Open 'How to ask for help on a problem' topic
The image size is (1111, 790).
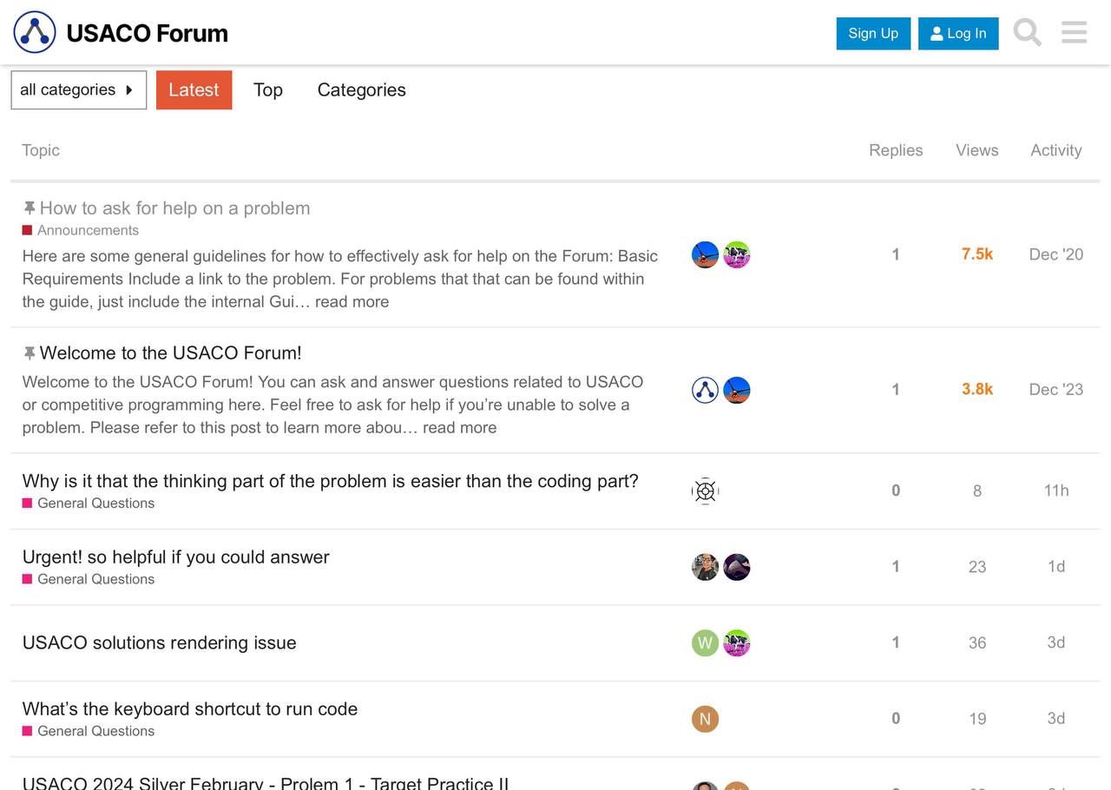[x=174, y=208]
